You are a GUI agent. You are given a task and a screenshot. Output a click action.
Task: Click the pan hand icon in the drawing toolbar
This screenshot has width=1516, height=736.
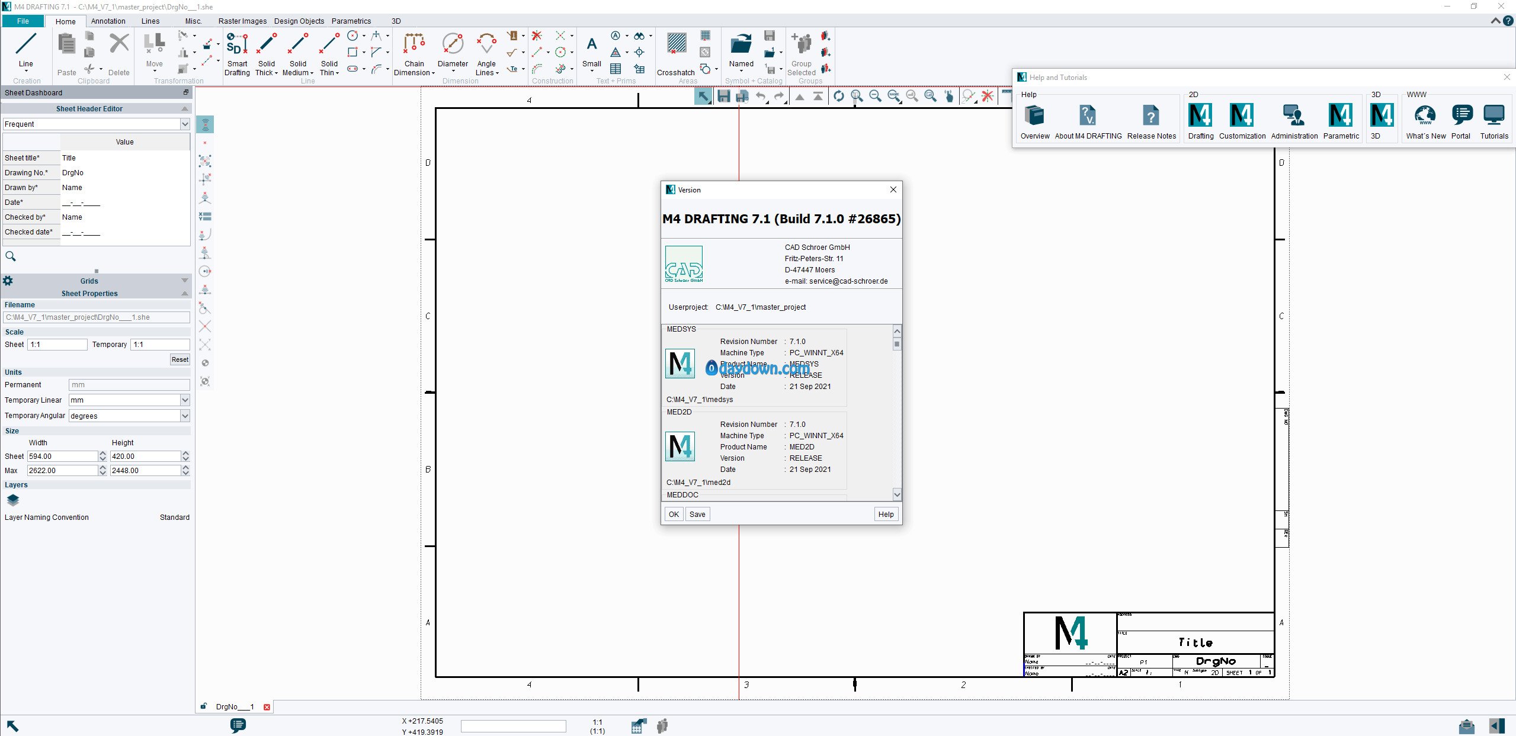tap(949, 96)
